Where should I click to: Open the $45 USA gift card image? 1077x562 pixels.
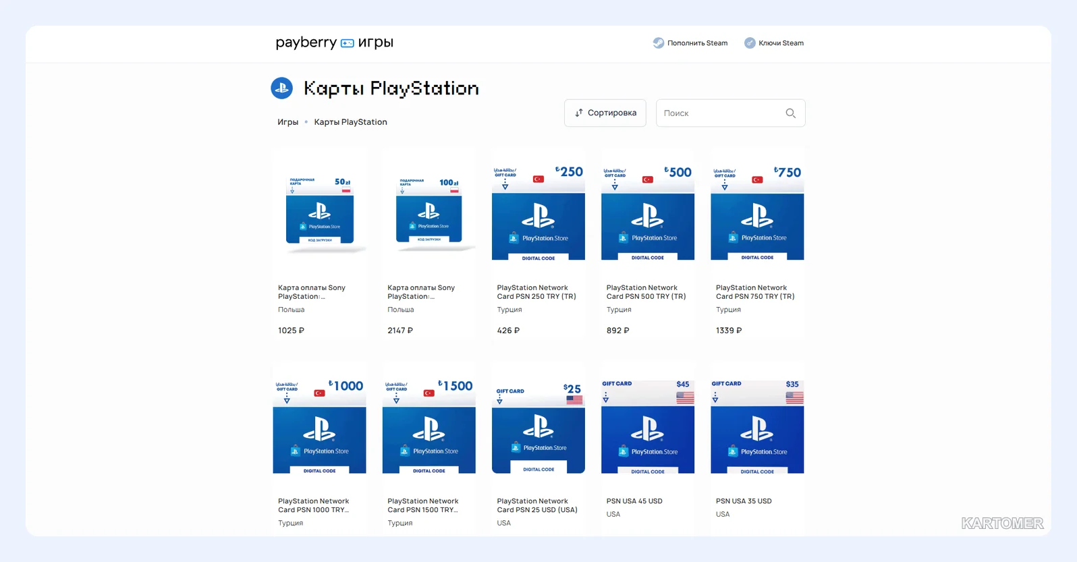tap(648, 426)
